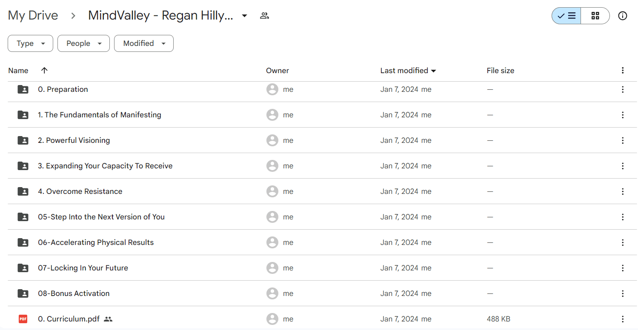638x330 pixels.
Task: Reverse sort direction with the Name arrow
Action: [44, 71]
